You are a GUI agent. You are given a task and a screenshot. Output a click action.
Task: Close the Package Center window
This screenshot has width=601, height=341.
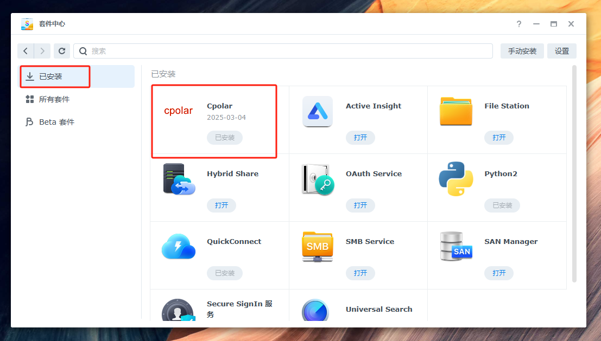[x=571, y=24]
